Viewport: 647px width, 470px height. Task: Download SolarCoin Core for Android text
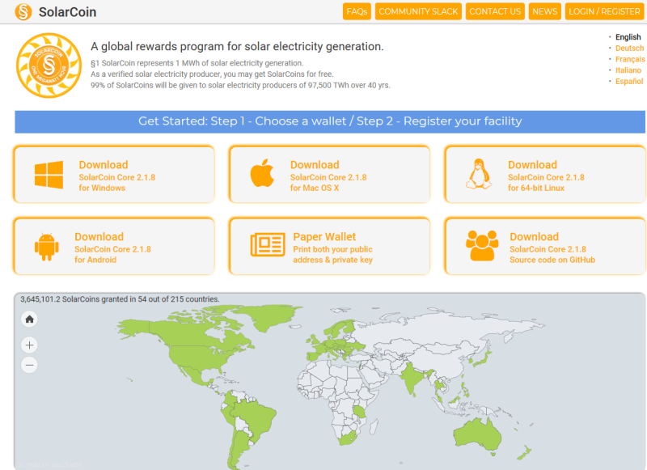[x=112, y=248]
